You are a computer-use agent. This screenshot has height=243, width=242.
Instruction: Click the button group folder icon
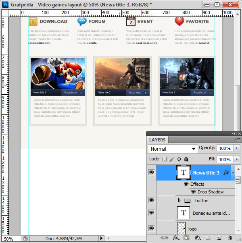188,200
